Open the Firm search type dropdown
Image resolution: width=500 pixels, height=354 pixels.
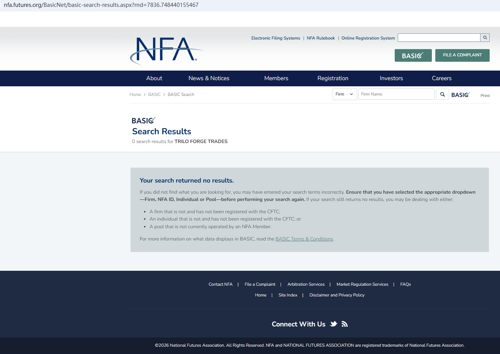[345, 94]
